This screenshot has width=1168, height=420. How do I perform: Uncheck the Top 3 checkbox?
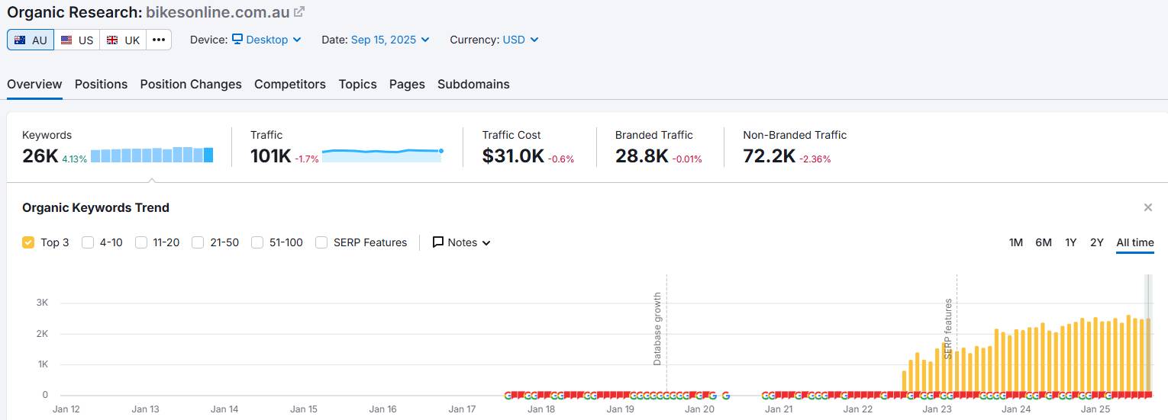(x=28, y=242)
